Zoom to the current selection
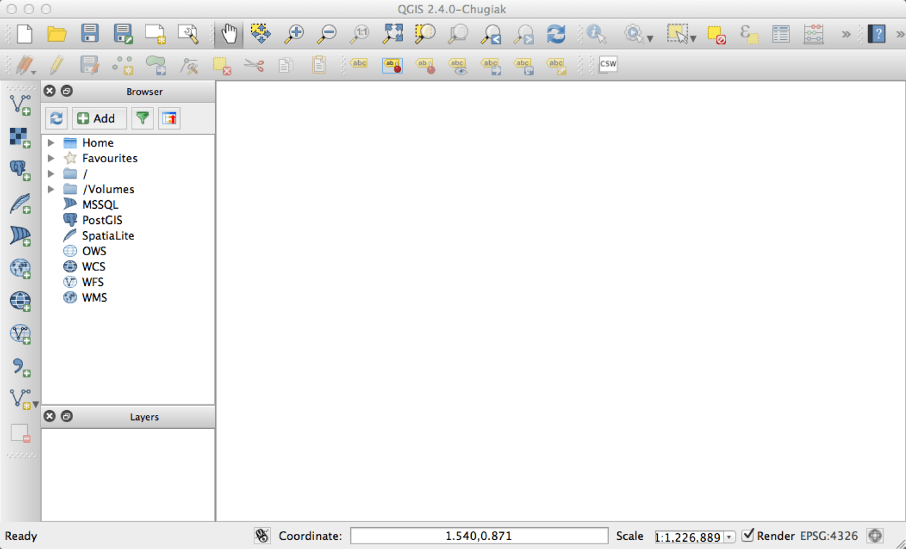Viewport: 906px width, 549px height. 425,34
